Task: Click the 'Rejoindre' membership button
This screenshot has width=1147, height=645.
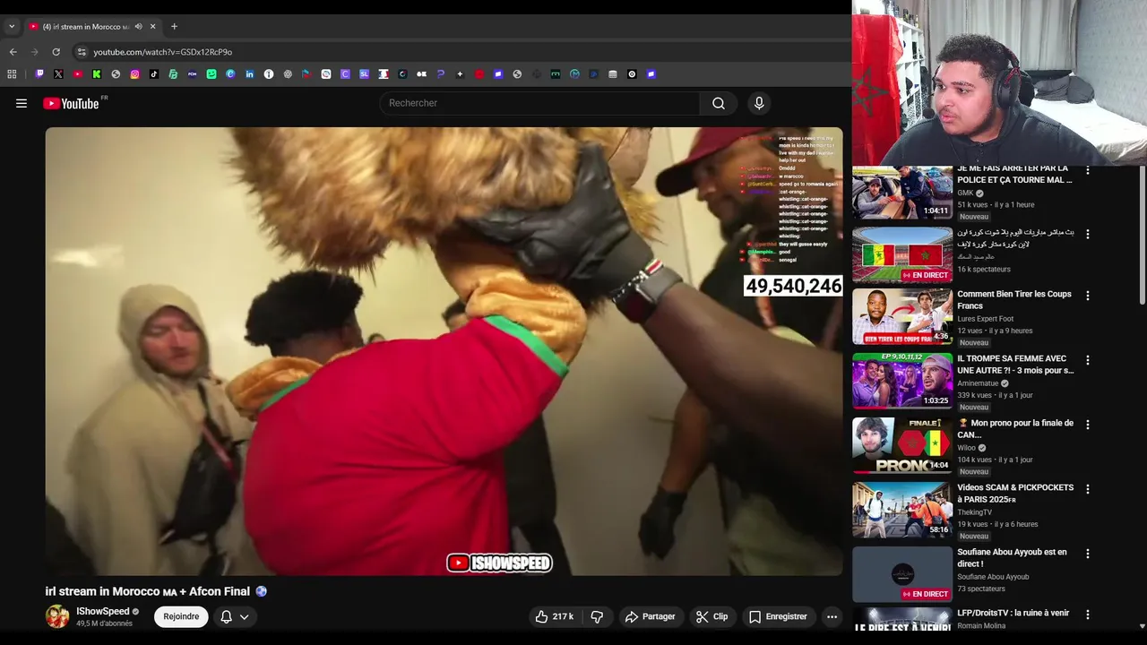Action: 181,616
